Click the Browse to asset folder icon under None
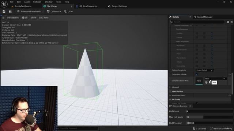Viewport: 234px width, 131px height. click(x=210, y=82)
